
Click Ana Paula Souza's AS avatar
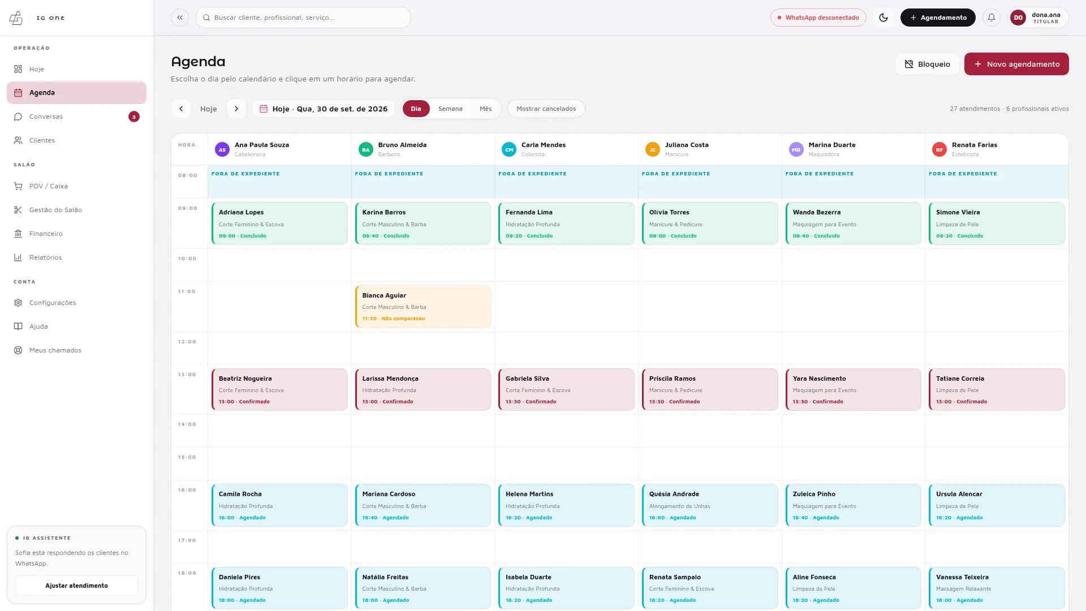coord(222,149)
